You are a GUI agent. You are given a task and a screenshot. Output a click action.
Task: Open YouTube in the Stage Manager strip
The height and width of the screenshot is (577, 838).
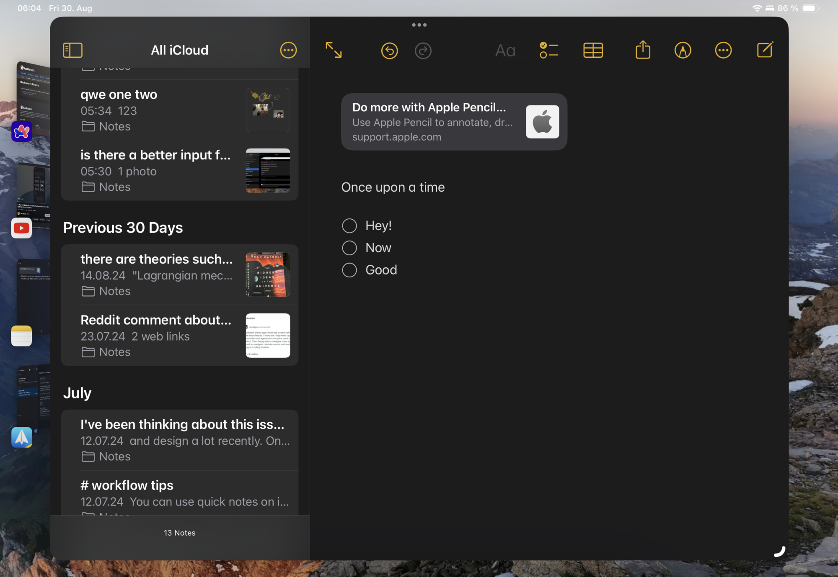[21, 228]
